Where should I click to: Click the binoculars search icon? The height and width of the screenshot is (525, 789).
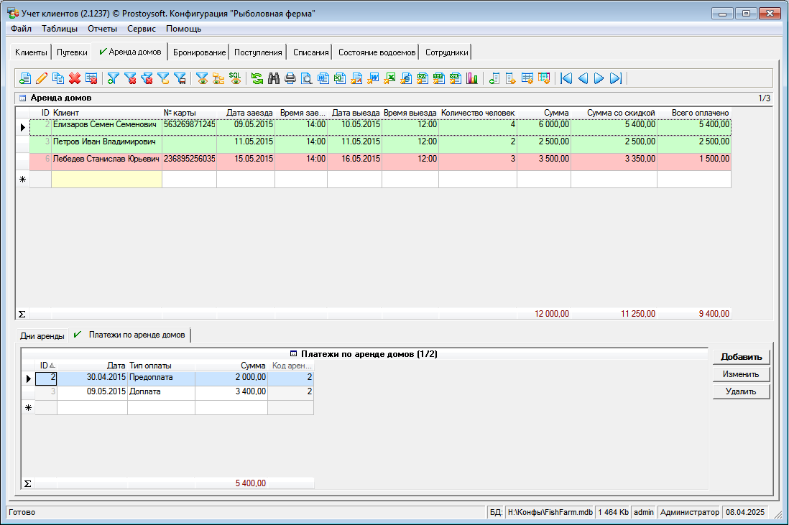[273, 79]
